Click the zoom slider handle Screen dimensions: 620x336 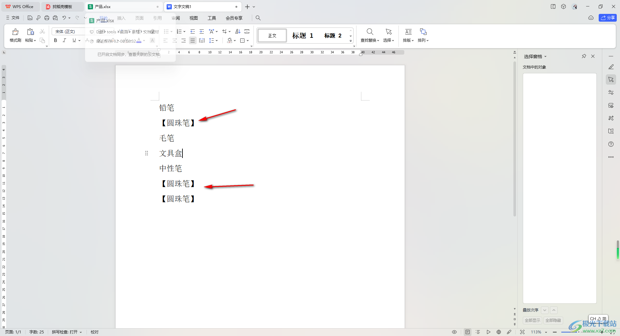pyautogui.click(x=579, y=332)
